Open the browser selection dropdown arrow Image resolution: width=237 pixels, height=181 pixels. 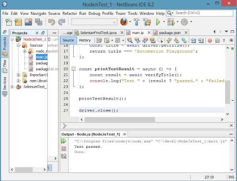[x=130, y=22]
